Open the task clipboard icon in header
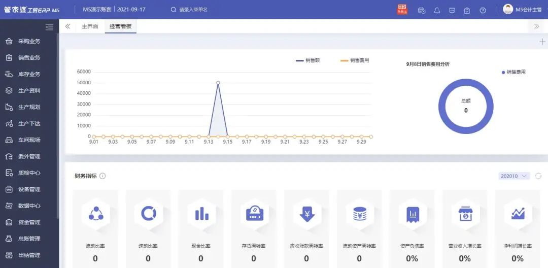548x268 pixels. pyautogui.click(x=467, y=10)
